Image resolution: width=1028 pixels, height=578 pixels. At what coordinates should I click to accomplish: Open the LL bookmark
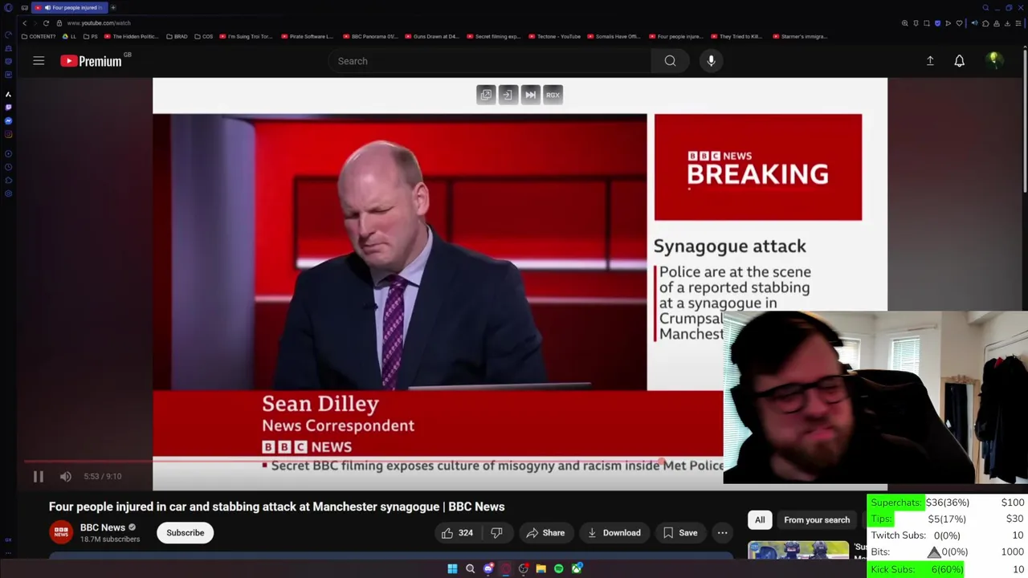point(69,36)
